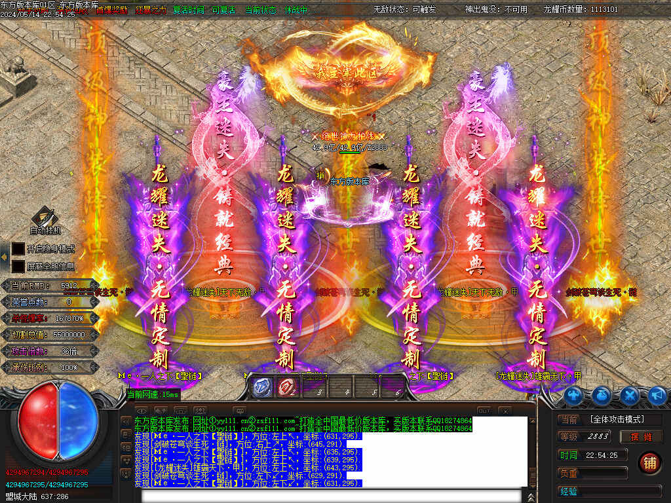This screenshot has width=671, height=503.
Task: Expand the chat with the double-up arrow
Action: (531, 496)
